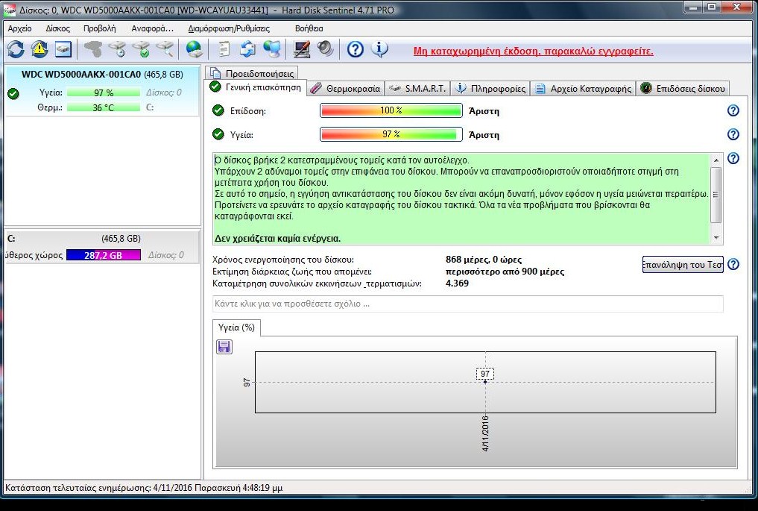Screen dimensions: 758x511
Task: Click the 4.369 start/stop count value
Action: coord(457,283)
